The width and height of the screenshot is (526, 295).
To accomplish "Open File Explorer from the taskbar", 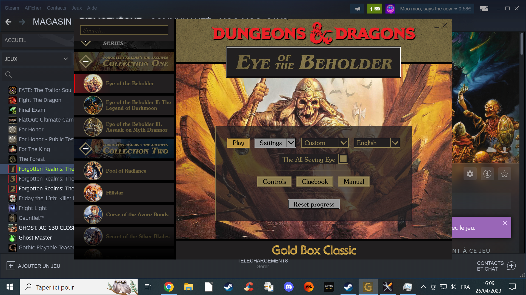I will pos(188,287).
